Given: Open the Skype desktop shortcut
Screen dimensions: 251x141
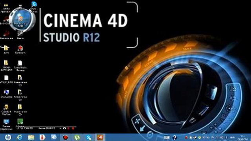Looking at the screenshot, I should pyautogui.click(x=34, y=4).
